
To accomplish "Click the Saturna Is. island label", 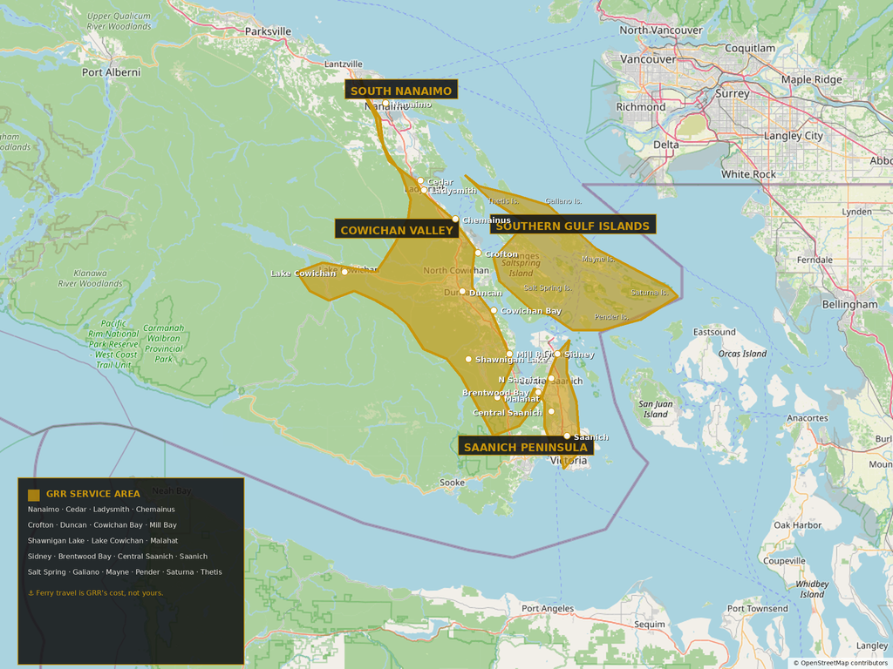I will 650,293.
